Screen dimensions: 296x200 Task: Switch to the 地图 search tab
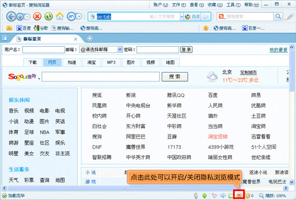[170, 62]
